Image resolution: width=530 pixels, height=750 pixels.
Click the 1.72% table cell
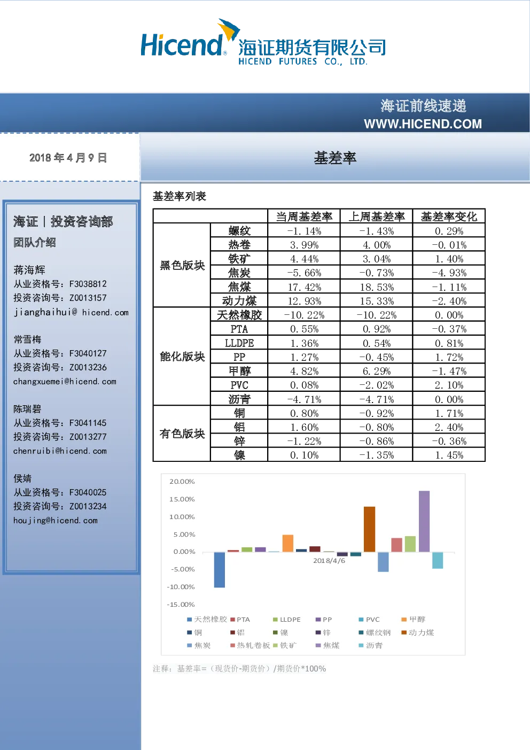[x=449, y=357]
